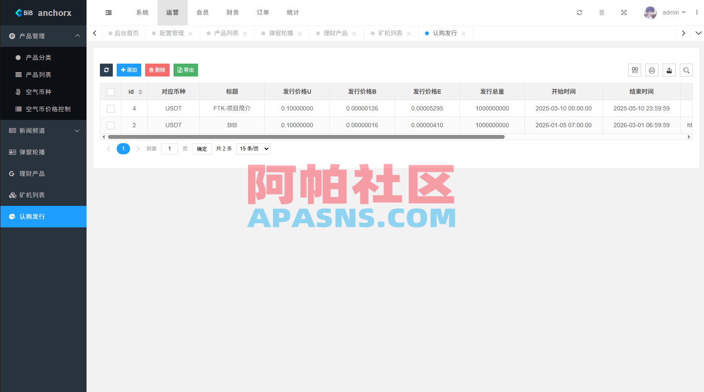Open the column filter grid icon
The width and height of the screenshot is (704, 392).
[635, 70]
